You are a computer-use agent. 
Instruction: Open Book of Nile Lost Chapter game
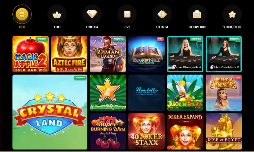coord(146,54)
